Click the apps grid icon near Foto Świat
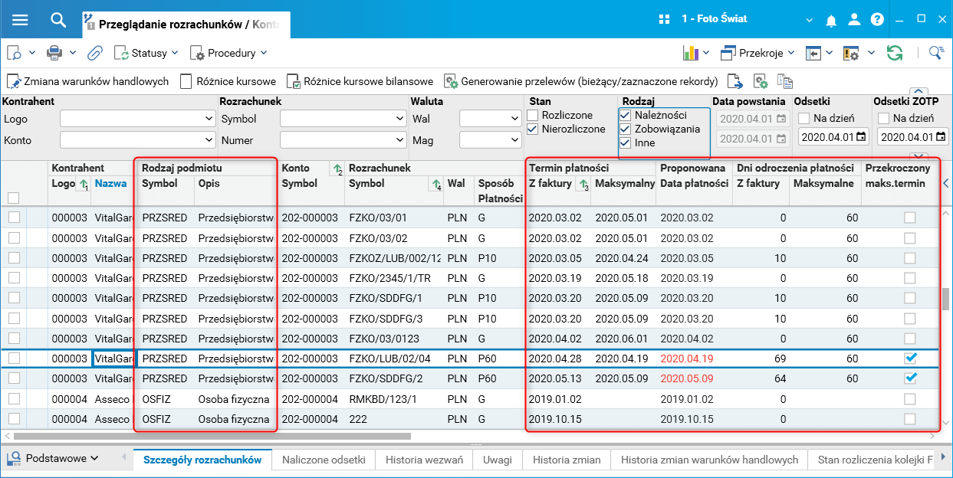The height and width of the screenshot is (478, 953). coord(665,19)
